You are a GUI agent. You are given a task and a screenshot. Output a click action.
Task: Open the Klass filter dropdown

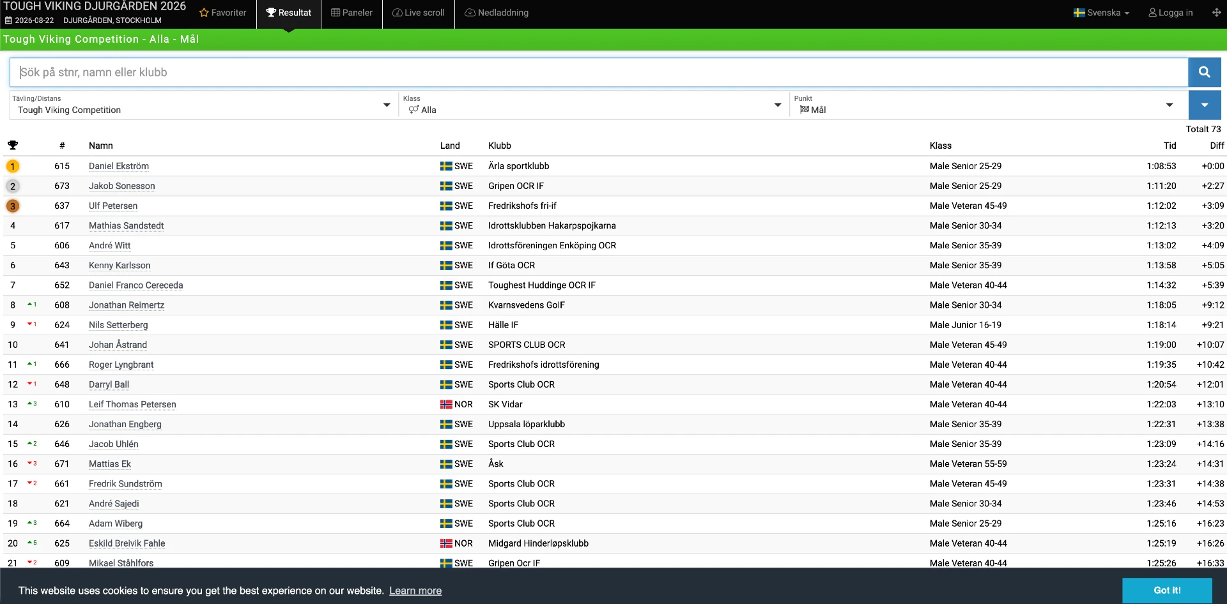pos(593,105)
